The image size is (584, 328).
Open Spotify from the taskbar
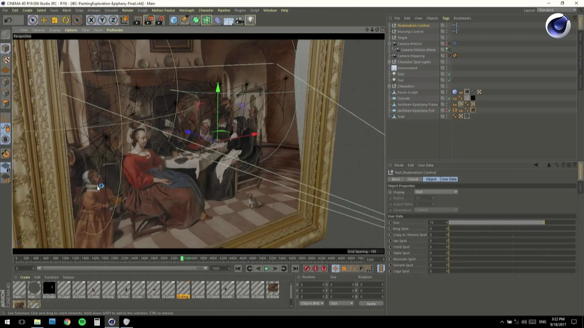point(82,322)
